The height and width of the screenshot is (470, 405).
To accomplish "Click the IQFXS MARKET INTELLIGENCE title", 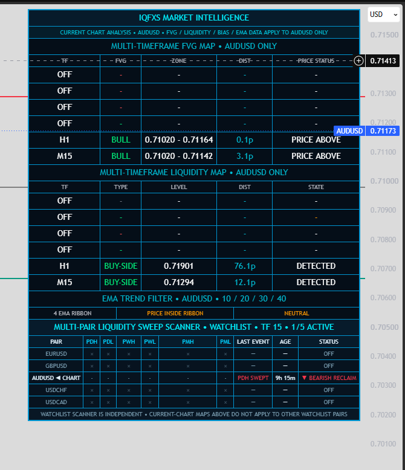I will pos(194,18).
